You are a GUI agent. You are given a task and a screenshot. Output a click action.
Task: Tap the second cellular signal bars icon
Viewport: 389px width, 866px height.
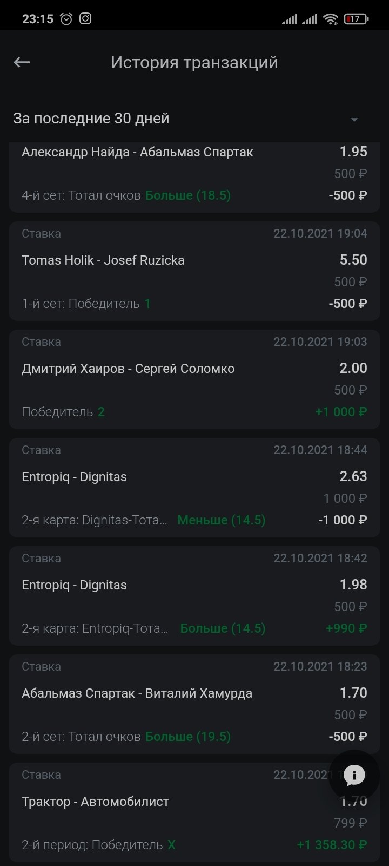pos(310,19)
